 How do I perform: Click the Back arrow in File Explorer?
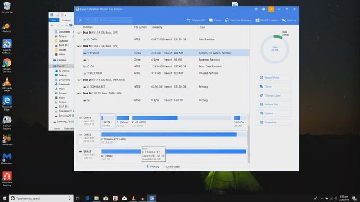[x=52, y=26]
